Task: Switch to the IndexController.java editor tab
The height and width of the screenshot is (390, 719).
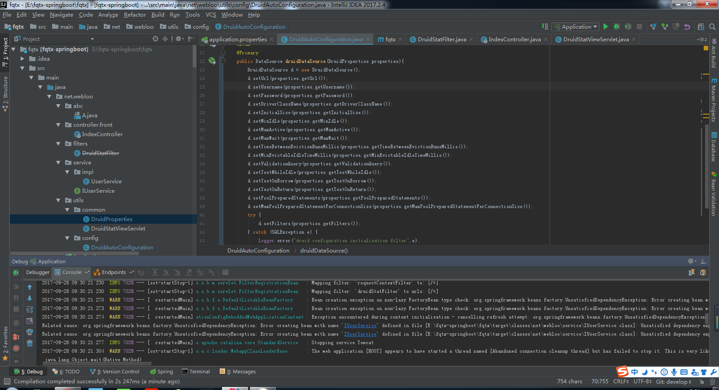Action: pos(515,40)
